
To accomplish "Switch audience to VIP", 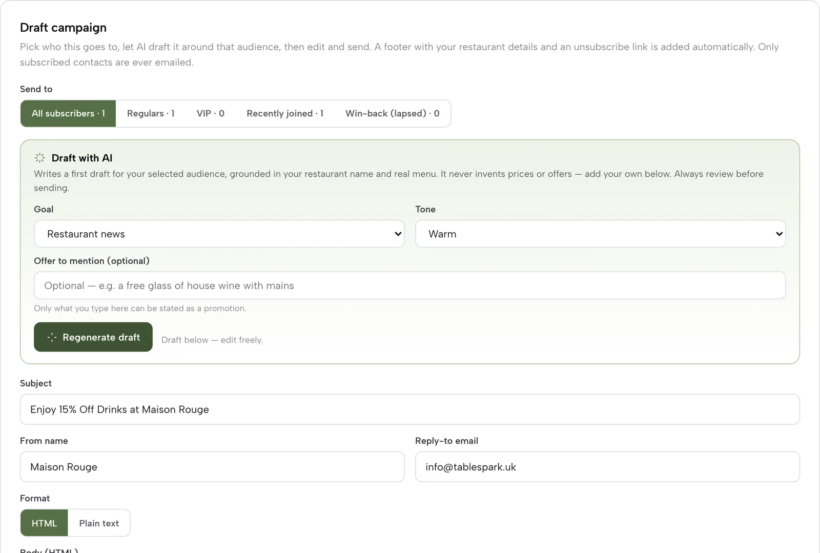I will 211,113.
